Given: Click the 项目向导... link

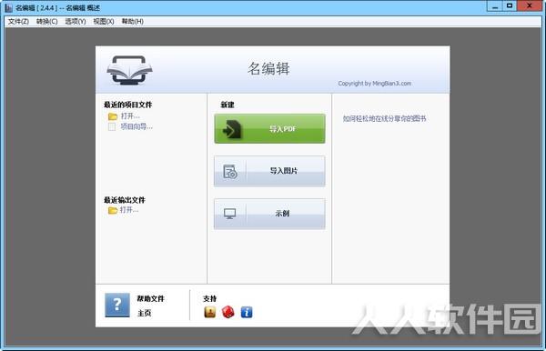Looking at the screenshot, I should click(x=136, y=126).
